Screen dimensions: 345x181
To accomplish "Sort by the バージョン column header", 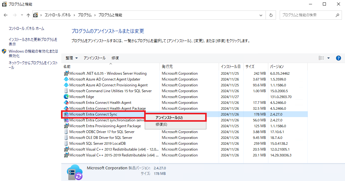I will click(x=288, y=66).
